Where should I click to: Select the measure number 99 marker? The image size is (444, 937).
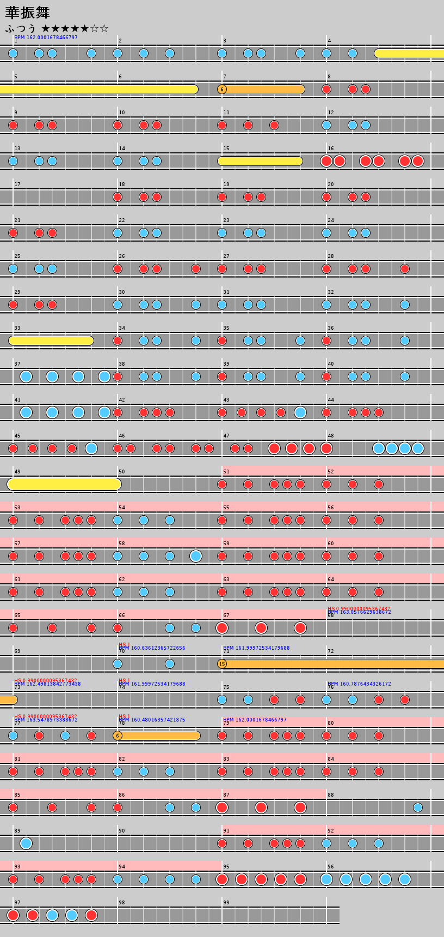[226, 903]
